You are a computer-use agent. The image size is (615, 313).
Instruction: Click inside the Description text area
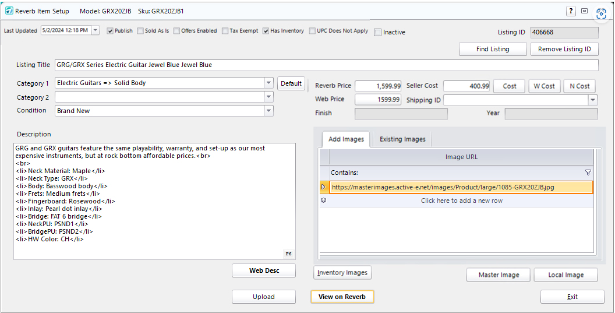[x=154, y=201]
